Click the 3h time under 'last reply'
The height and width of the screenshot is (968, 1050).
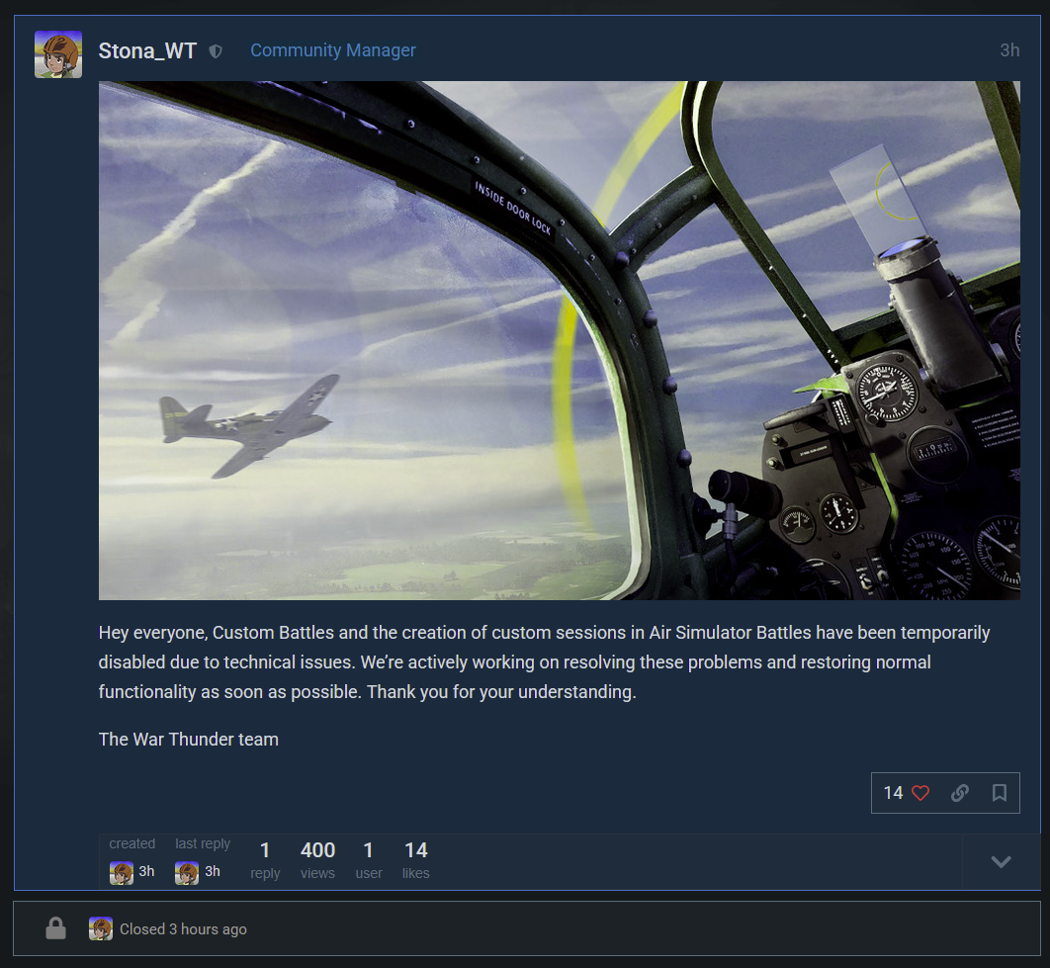point(213,871)
